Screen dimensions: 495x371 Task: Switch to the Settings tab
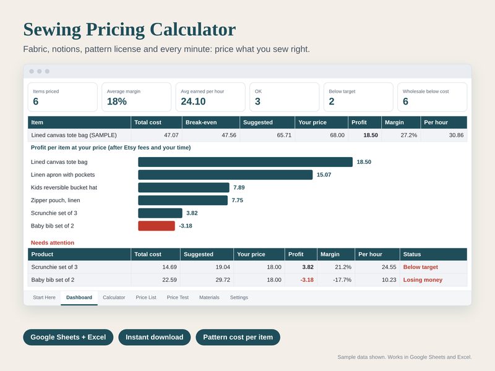(239, 297)
